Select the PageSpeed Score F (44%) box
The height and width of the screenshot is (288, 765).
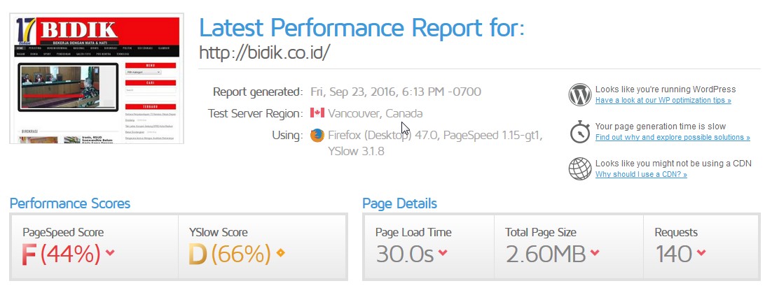click(x=94, y=247)
